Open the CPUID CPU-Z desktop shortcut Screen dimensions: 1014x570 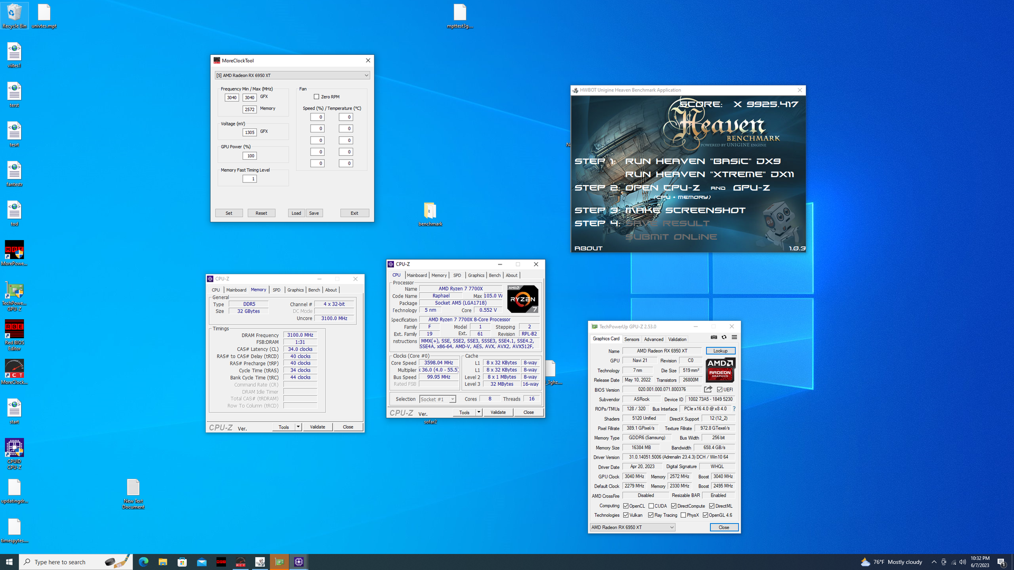pyautogui.click(x=14, y=454)
